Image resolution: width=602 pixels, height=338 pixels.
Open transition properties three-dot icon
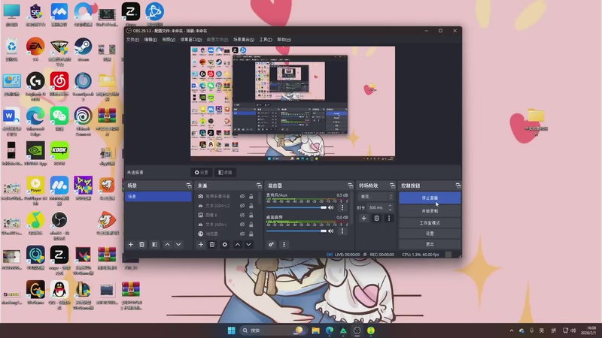(x=389, y=218)
